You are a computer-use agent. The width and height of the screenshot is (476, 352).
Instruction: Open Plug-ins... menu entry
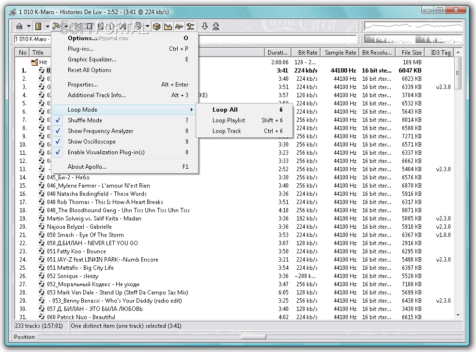pos(125,49)
